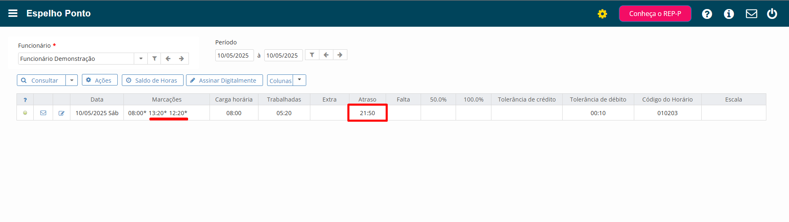Click the yellow settings gear icon

602,14
